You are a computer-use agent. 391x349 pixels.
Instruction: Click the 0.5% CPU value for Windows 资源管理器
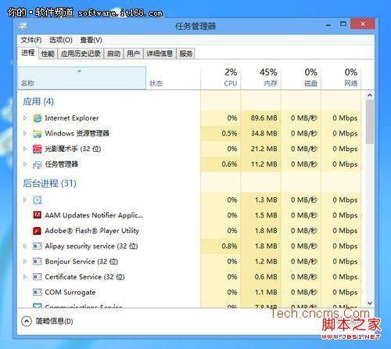pyautogui.click(x=229, y=134)
